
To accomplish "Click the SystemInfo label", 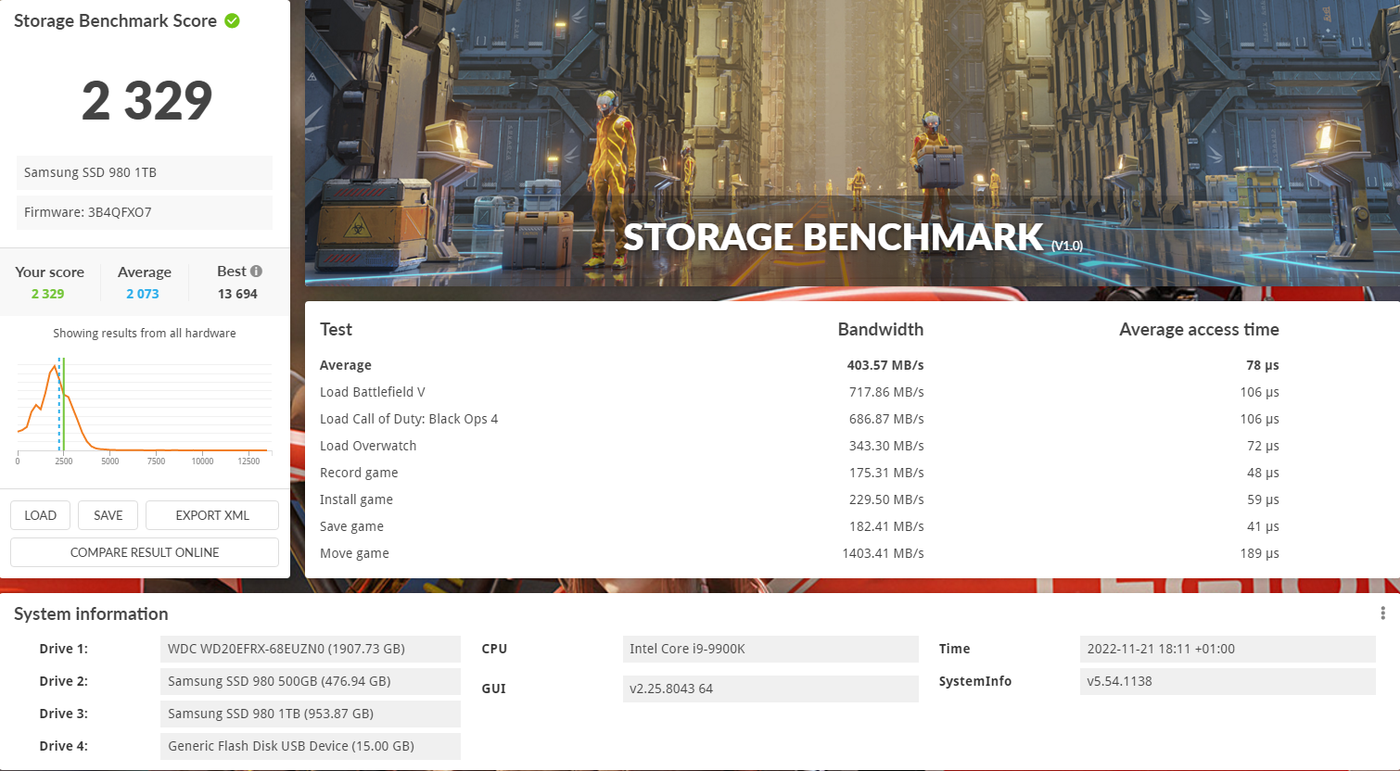I will pos(974,681).
